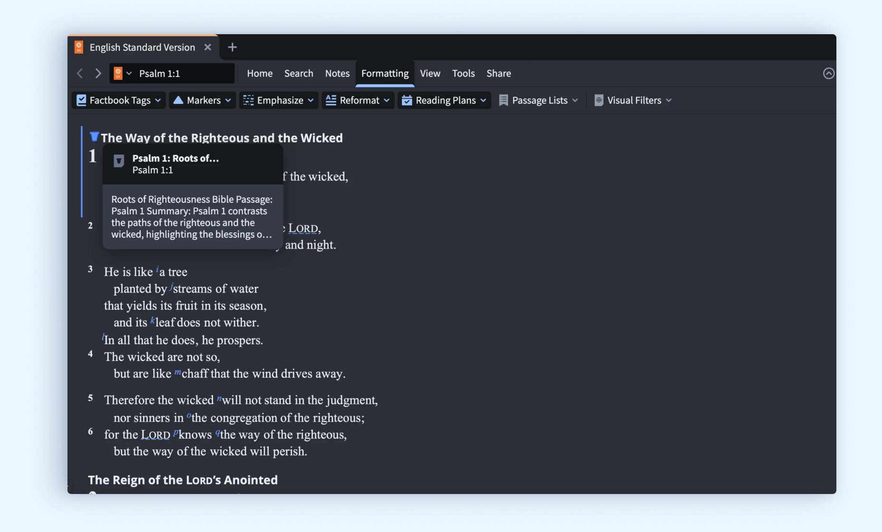The height and width of the screenshot is (532, 882).
Task: Click verse number 4
Action: click(90, 353)
